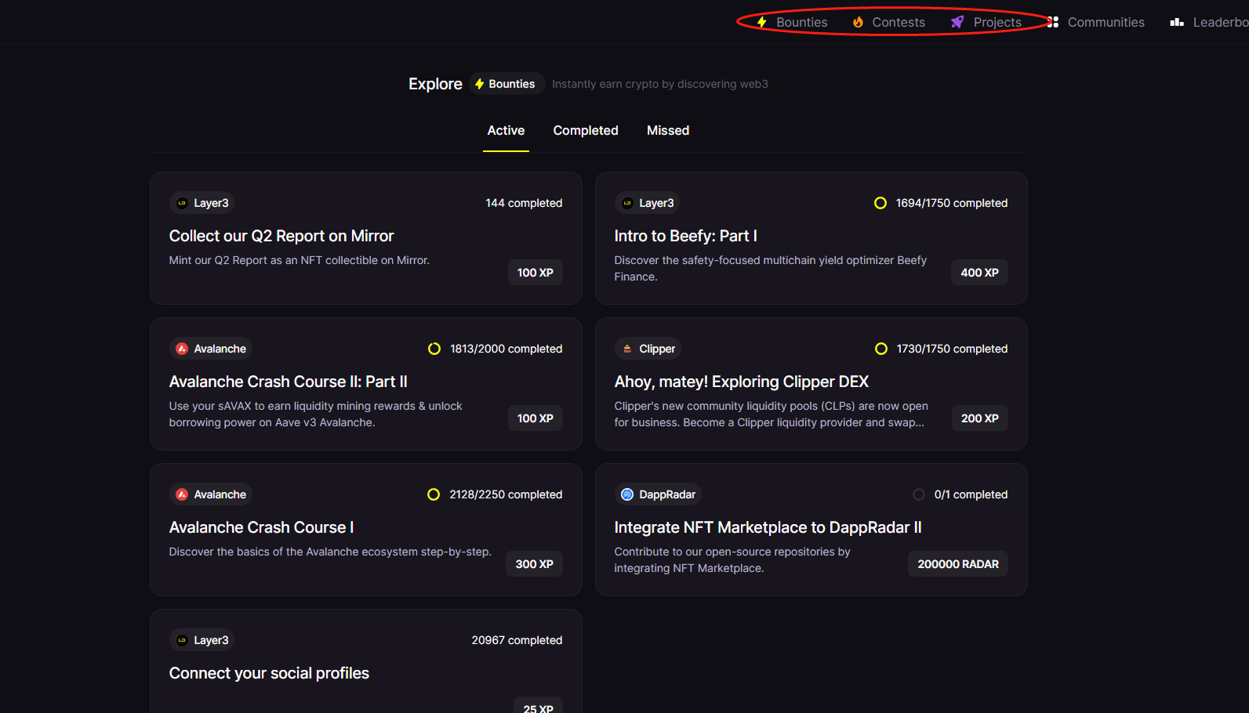Click the Bounties pill beside Explore
This screenshot has width=1249, height=713.
click(505, 84)
